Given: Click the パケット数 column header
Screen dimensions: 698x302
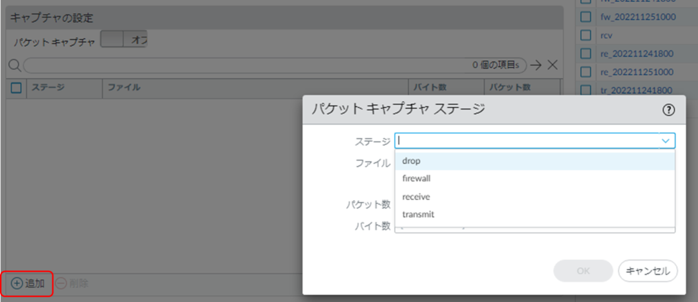Looking at the screenshot, I should [x=522, y=88].
